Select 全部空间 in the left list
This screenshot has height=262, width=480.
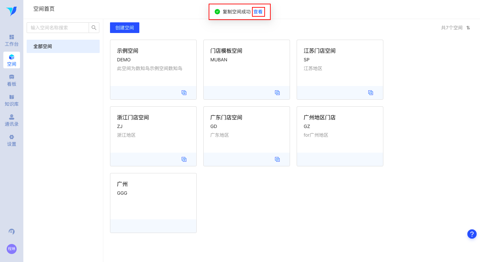(x=63, y=46)
